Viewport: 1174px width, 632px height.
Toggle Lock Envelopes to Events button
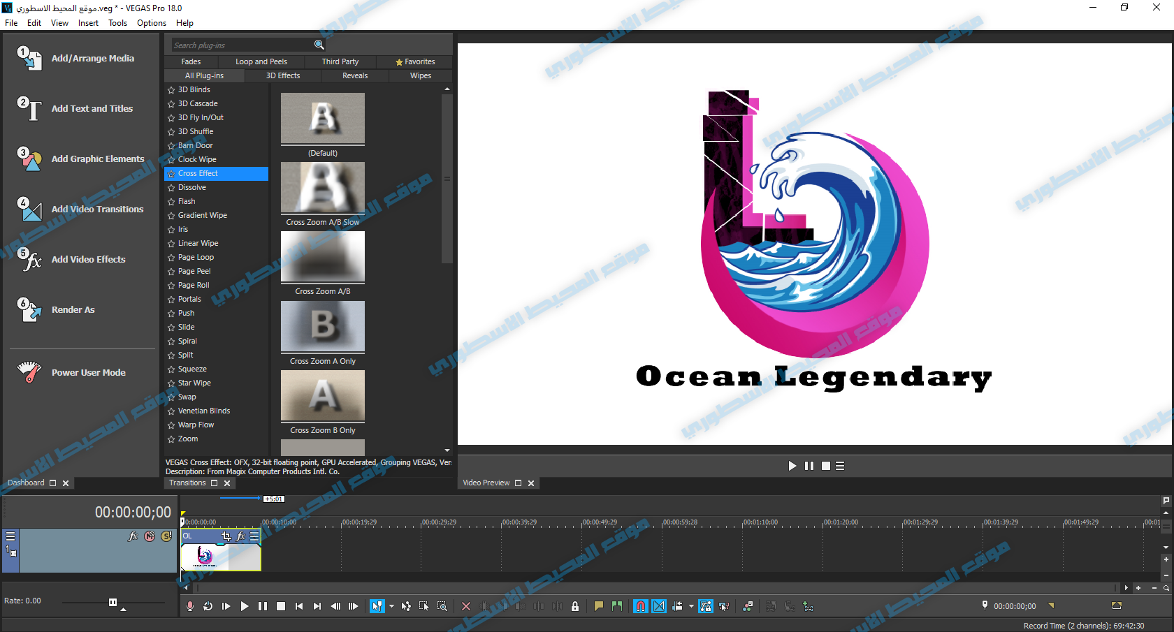pos(706,606)
